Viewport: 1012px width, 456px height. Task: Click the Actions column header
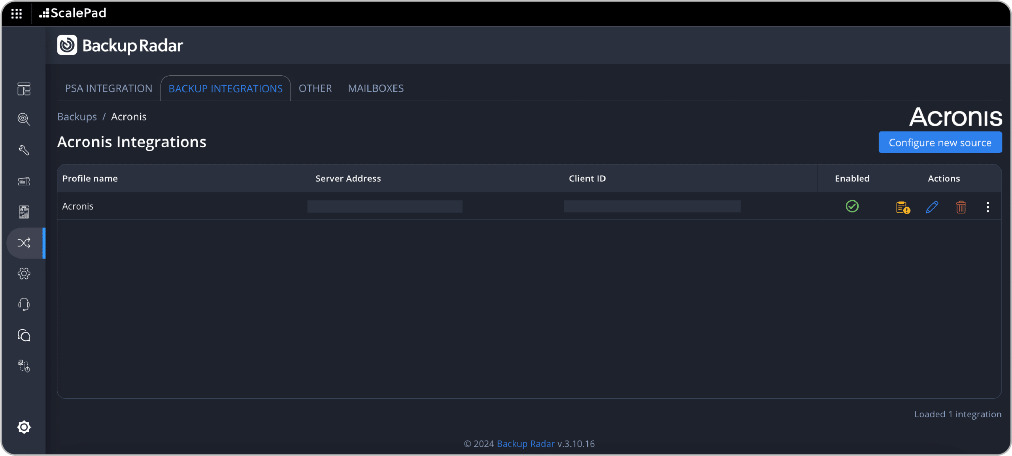[944, 178]
